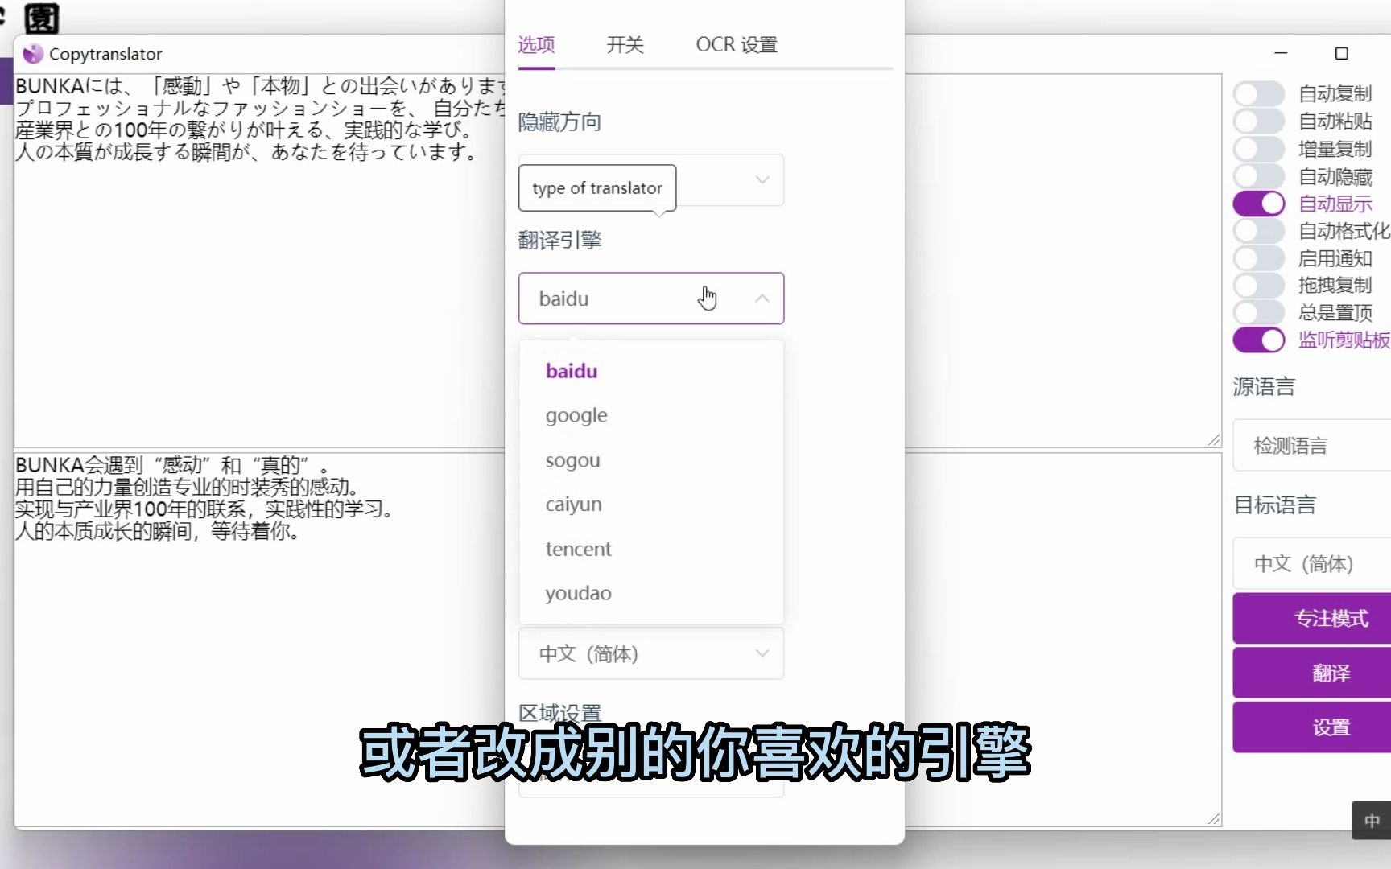Open the 中文(简体) target language dropdown in sidebar
The width and height of the screenshot is (1391, 869).
[1312, 563]
